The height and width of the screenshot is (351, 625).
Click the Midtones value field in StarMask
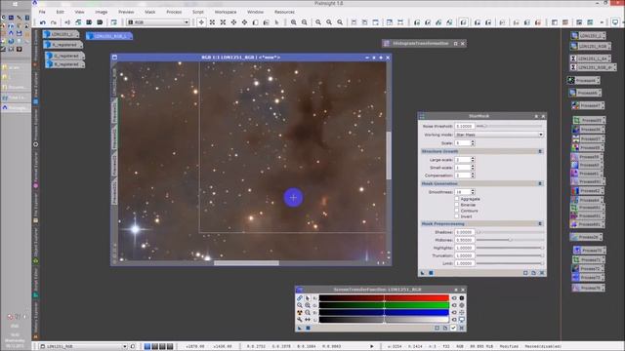[465, 240]
